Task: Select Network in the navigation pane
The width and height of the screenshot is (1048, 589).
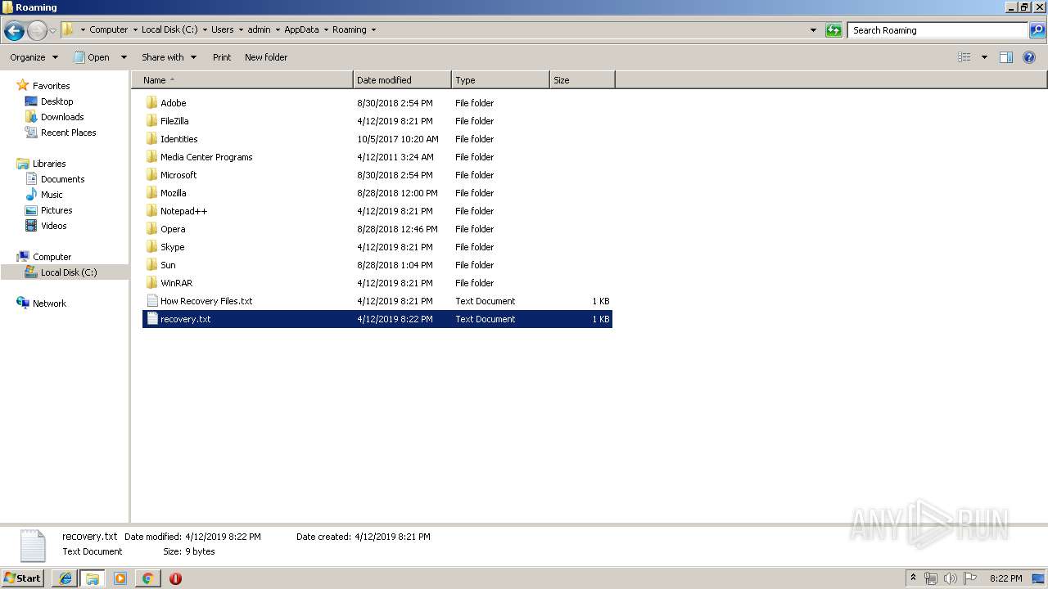Action: point(49,303)
